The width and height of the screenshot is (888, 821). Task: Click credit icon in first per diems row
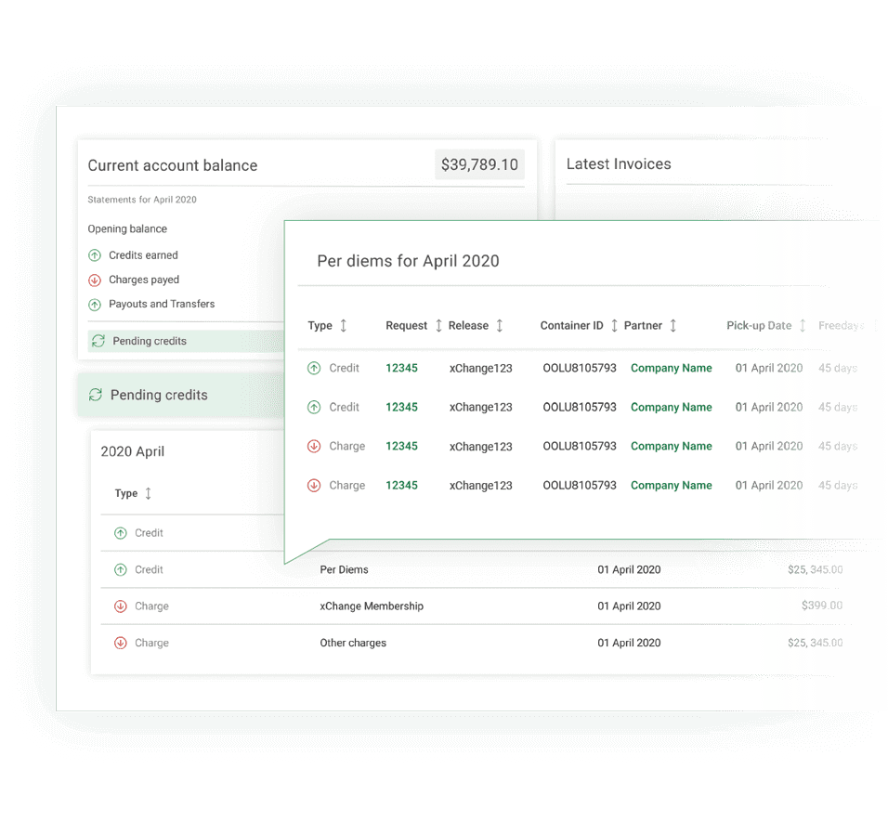point(314,368)
